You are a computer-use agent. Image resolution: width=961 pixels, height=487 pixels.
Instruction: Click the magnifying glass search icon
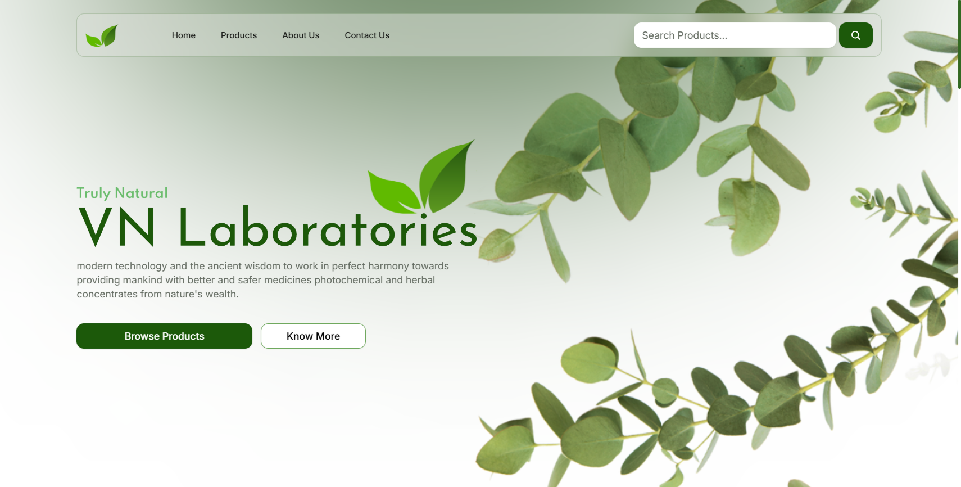pos(855,35)
